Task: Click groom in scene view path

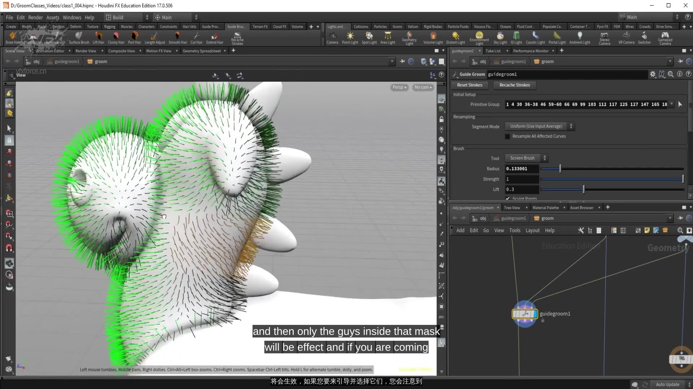Action: [101, 62]
